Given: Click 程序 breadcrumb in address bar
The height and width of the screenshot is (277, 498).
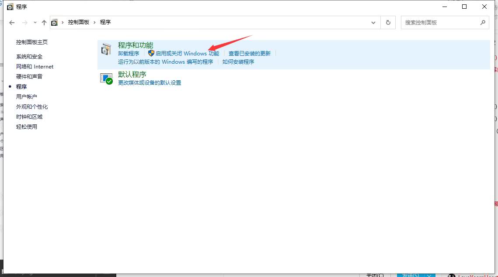Looking at the screenshot, I should [x=105, y=22].
